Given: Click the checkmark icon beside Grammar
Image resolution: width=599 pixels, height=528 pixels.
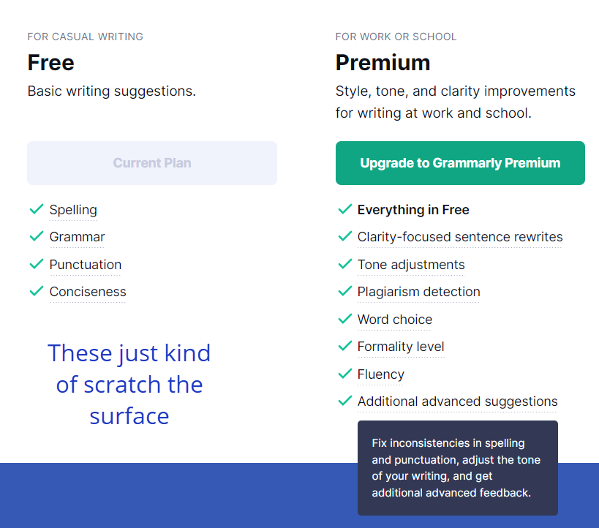Looking at the screenshot, I should 37,237.
